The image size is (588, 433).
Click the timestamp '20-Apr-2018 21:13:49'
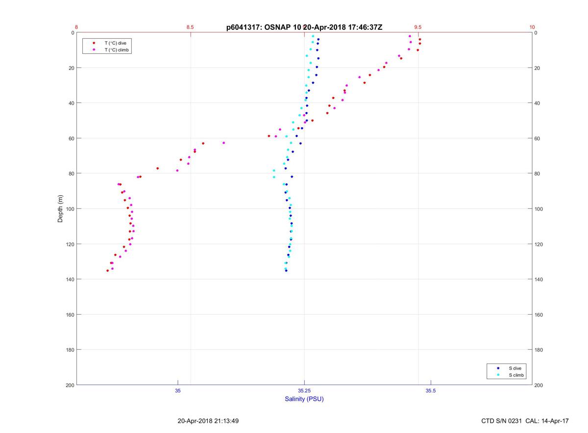pyautogui.click(x=208, y=421)
